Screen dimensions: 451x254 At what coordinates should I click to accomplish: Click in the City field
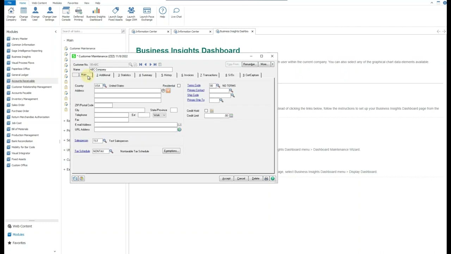click(119, 110)
